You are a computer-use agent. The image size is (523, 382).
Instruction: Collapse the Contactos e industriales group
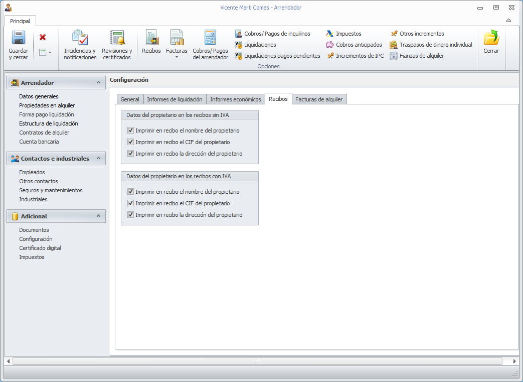coord(98,158)
